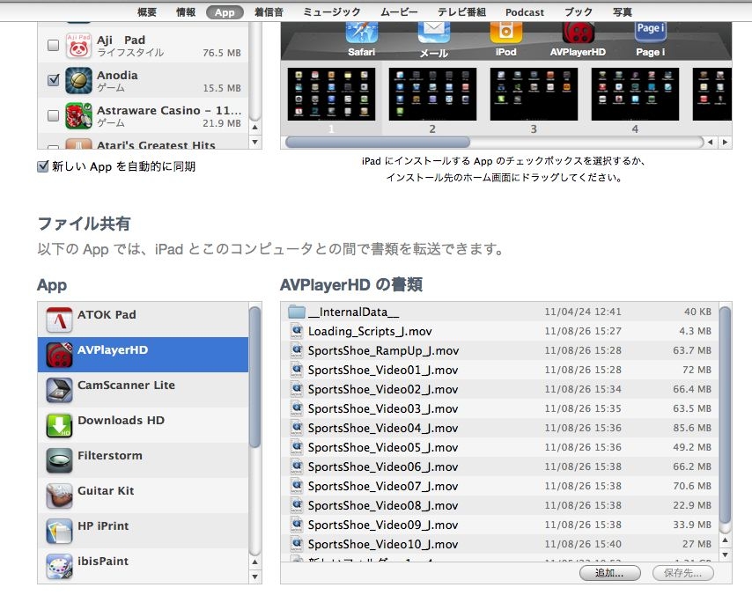Click the Page i icon in dock preview
This screenshot has height=595, width=752.
[651, 33]
